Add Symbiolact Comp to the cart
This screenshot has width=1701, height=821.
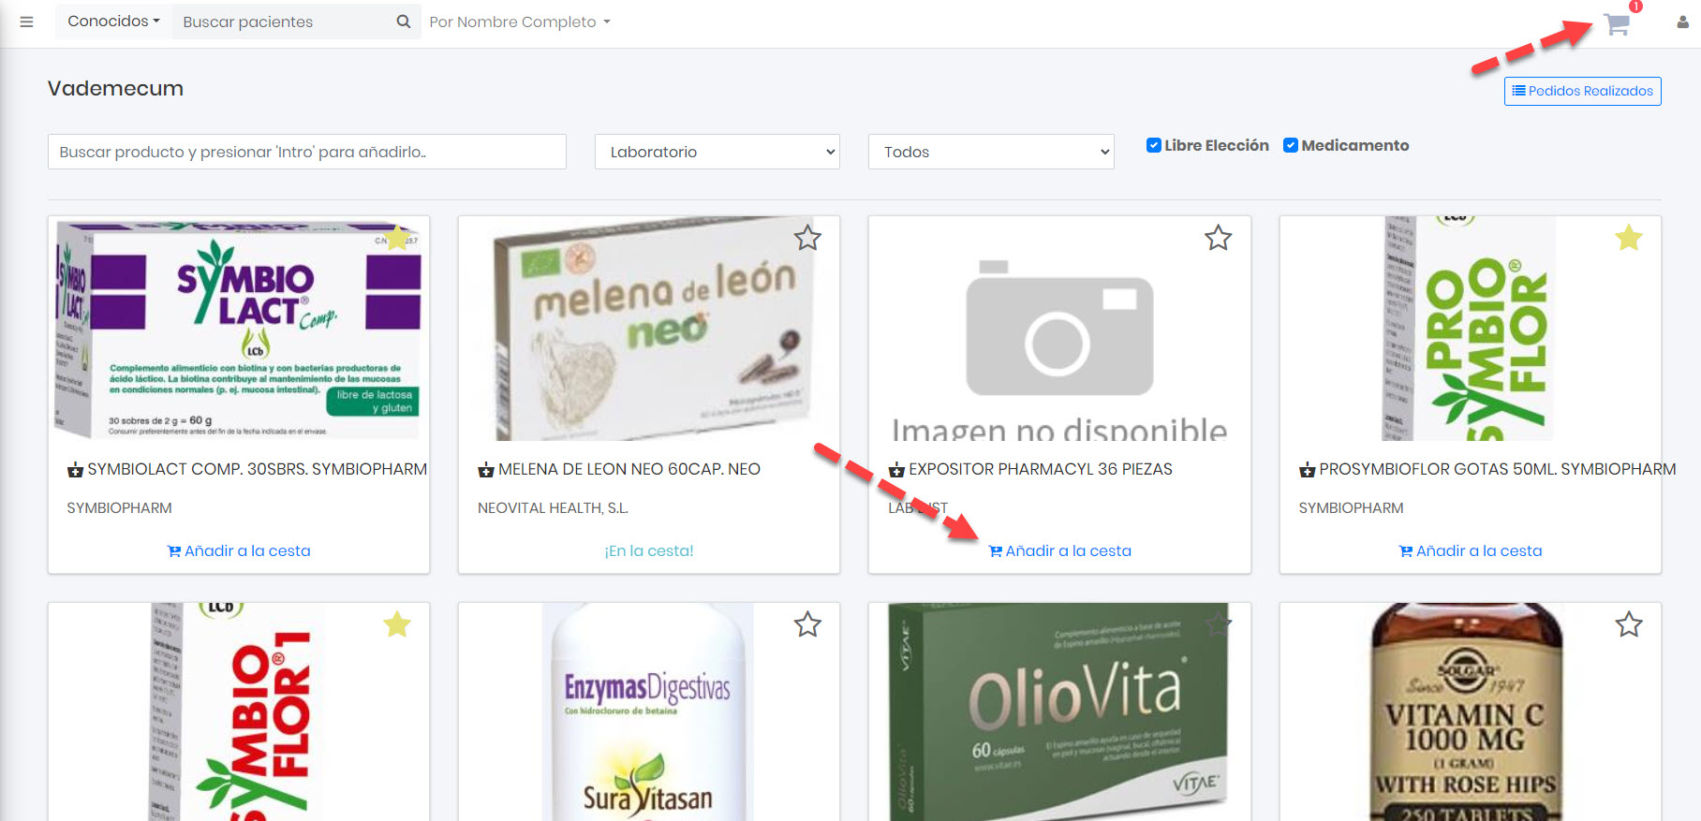click(x=239, y=551)
